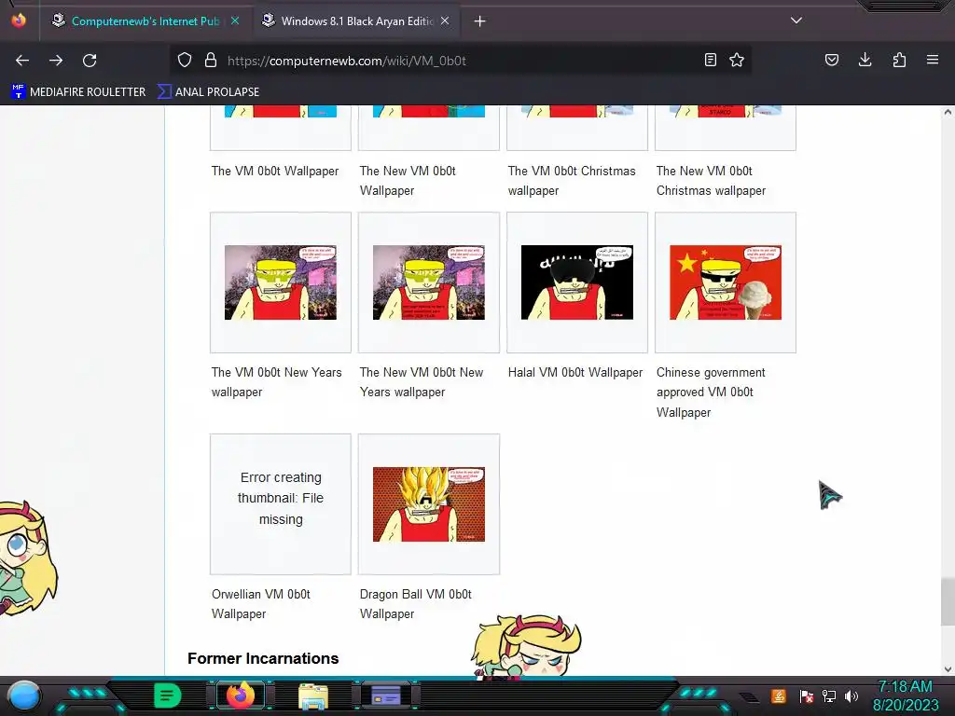
Task: Click the Firefox logo in tab bar
Action: tap(19, 21)
